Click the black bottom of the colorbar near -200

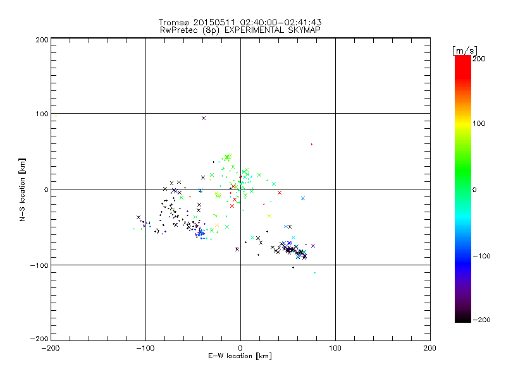click(x=463, y=318)
